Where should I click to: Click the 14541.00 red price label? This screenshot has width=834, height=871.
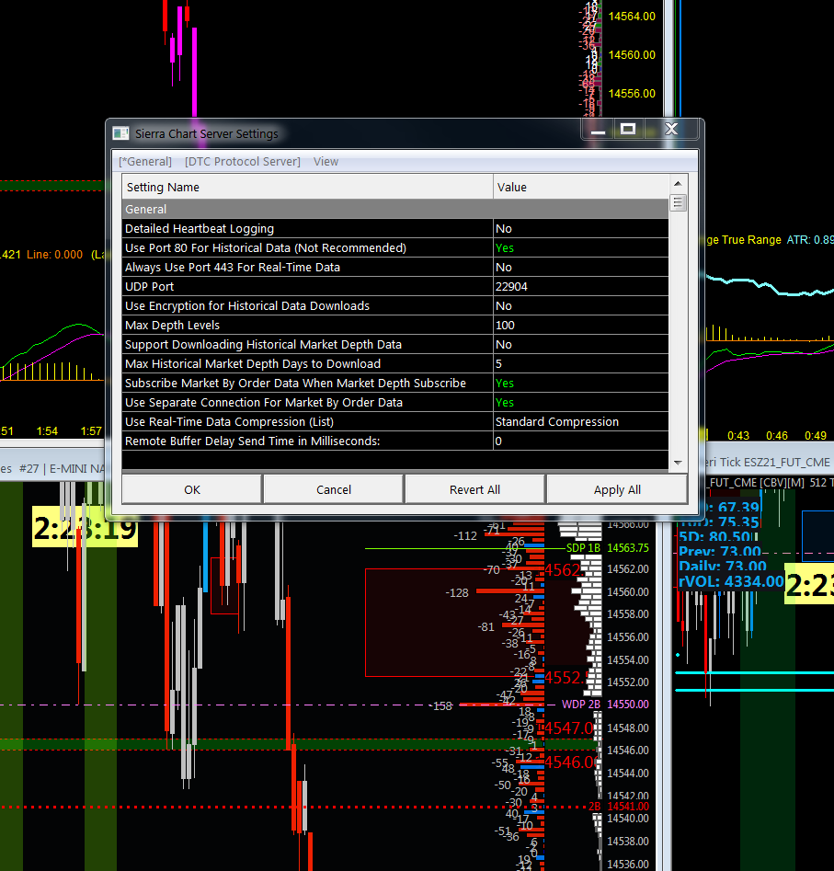628,807
